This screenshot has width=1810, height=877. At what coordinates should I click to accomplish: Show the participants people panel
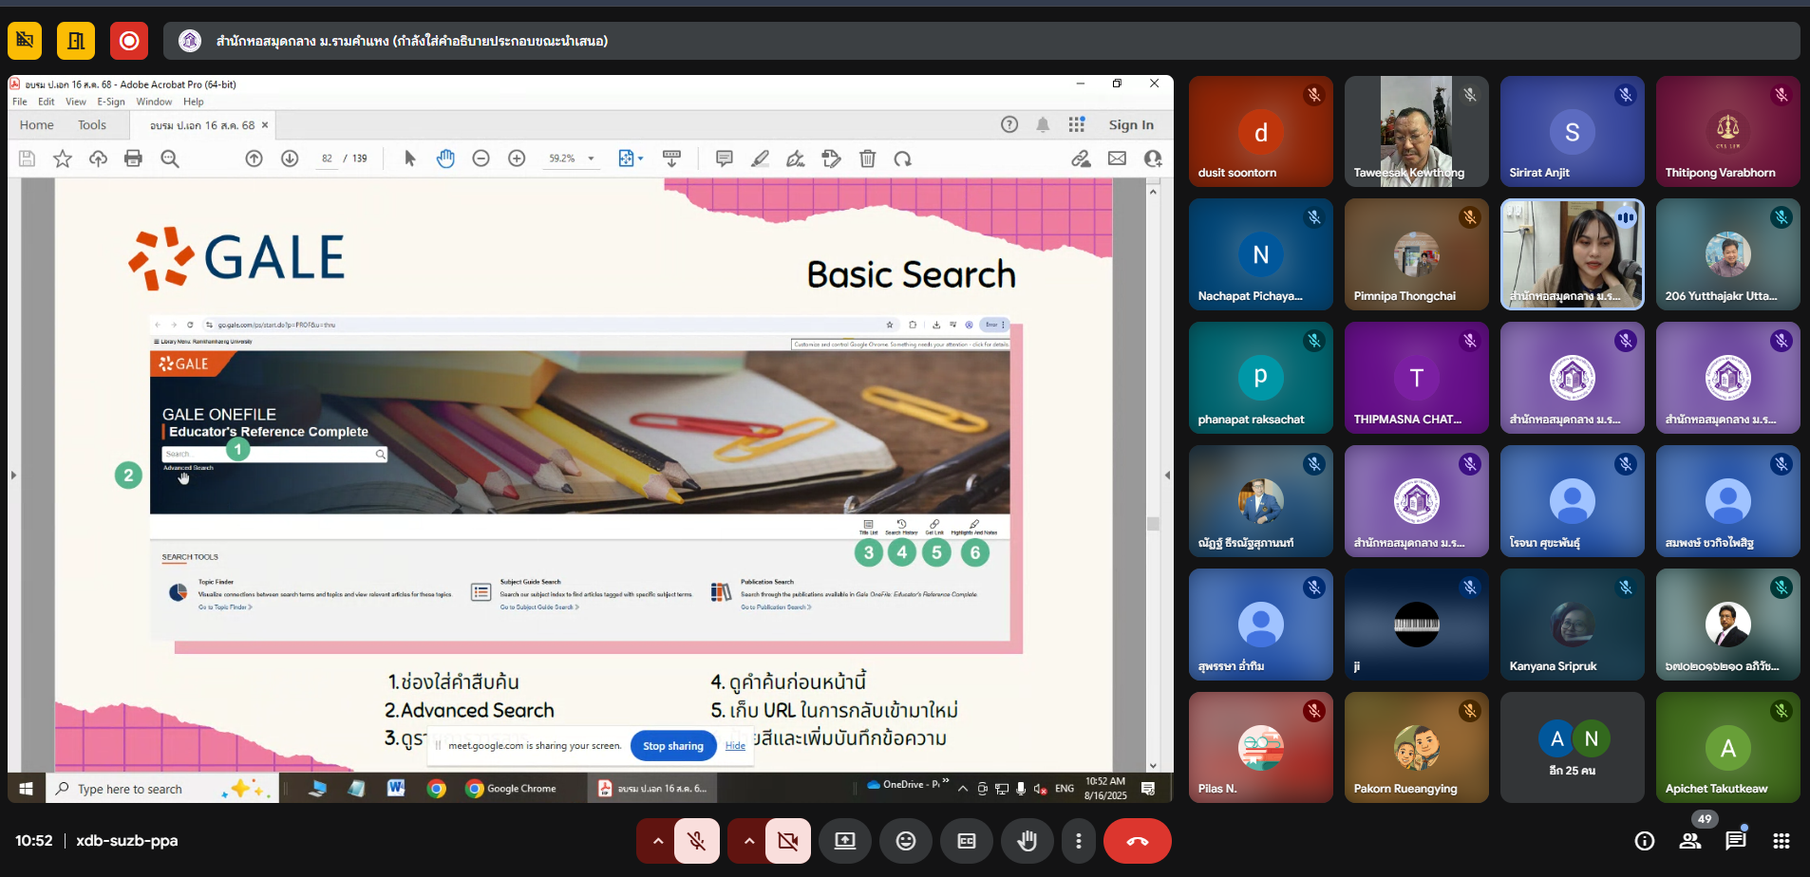point(1690,841)
